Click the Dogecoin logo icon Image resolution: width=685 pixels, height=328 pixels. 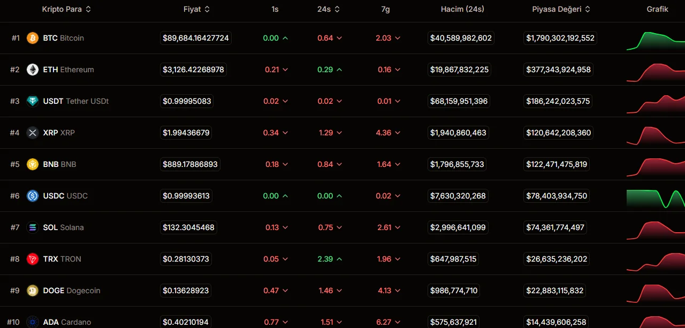click(x=33, y=291)
